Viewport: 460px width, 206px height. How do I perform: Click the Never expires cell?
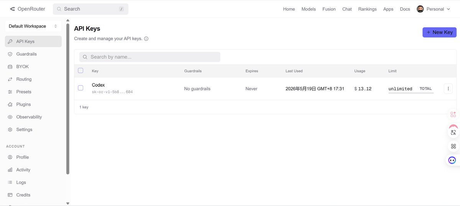coord(251,89)
